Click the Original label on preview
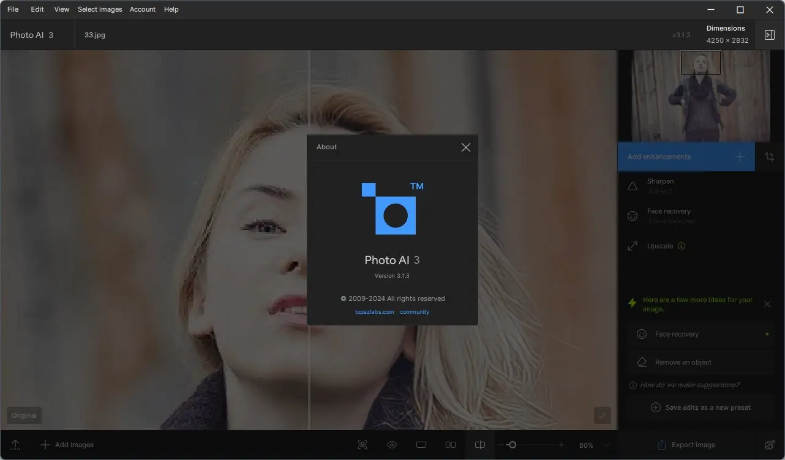The height and width of the screenshot is (460, 785). coord(24,415)
